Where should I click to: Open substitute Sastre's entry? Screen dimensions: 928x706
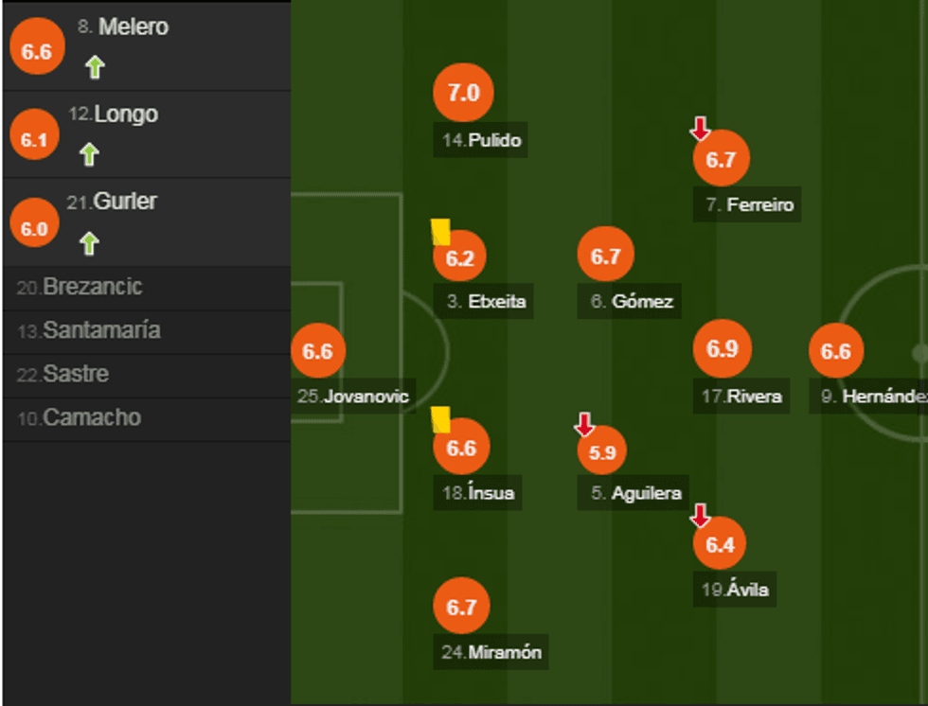pyautogui.click(x=76, y=375)
